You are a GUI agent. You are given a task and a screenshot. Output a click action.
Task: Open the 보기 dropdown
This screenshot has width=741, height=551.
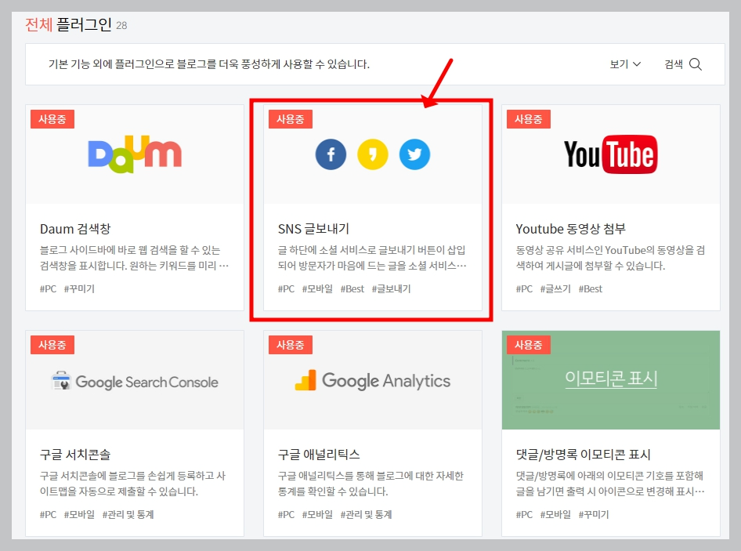click(x=625, y=63)
